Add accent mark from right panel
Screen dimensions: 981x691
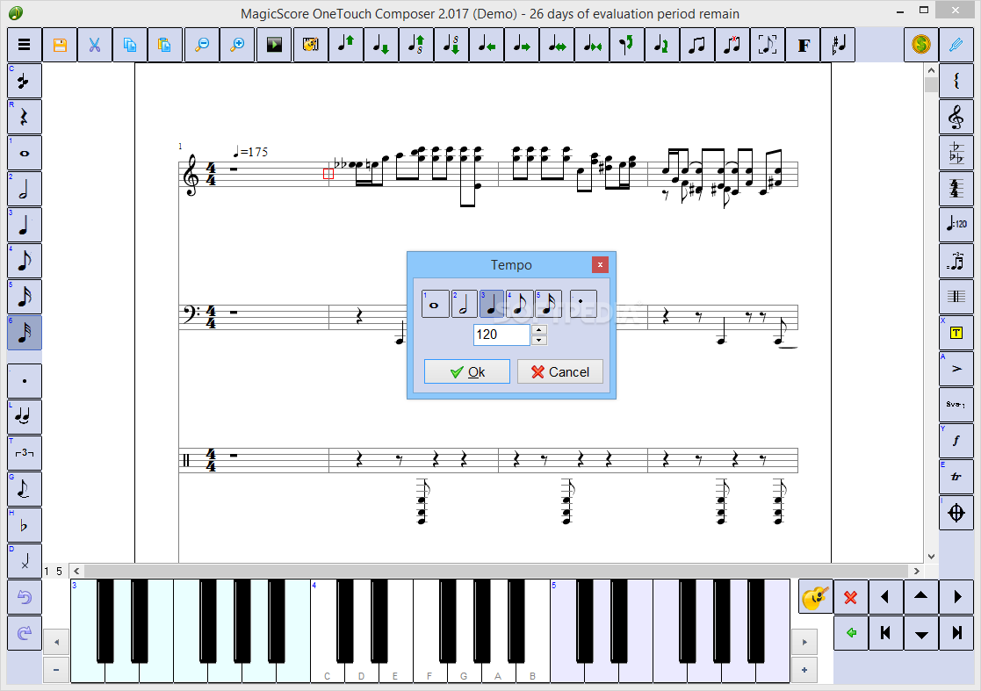coord(956,369)
